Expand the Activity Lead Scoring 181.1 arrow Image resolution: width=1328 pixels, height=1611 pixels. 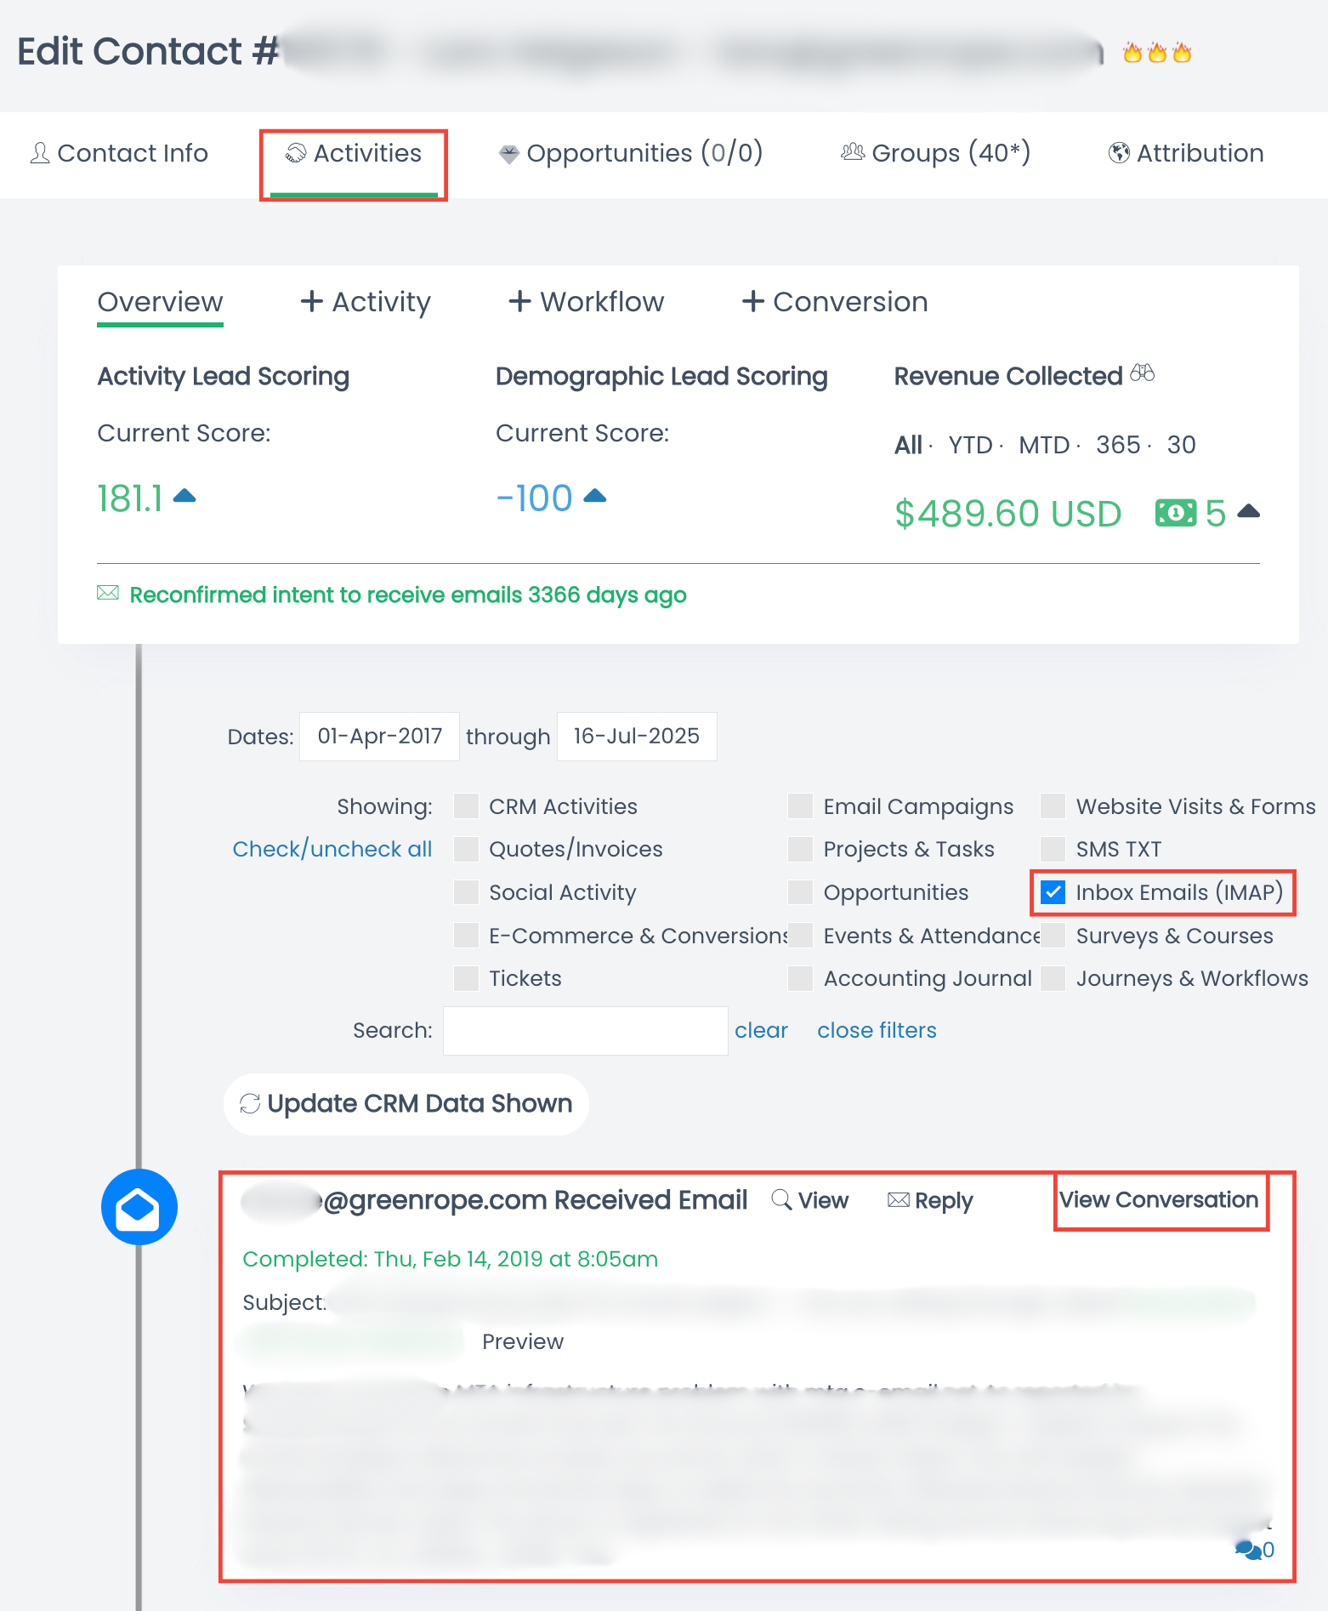(x=184, y=496)
